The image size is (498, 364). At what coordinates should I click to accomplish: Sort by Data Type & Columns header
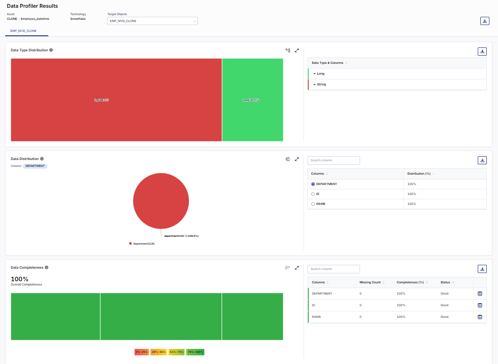[x=346, y=63]
